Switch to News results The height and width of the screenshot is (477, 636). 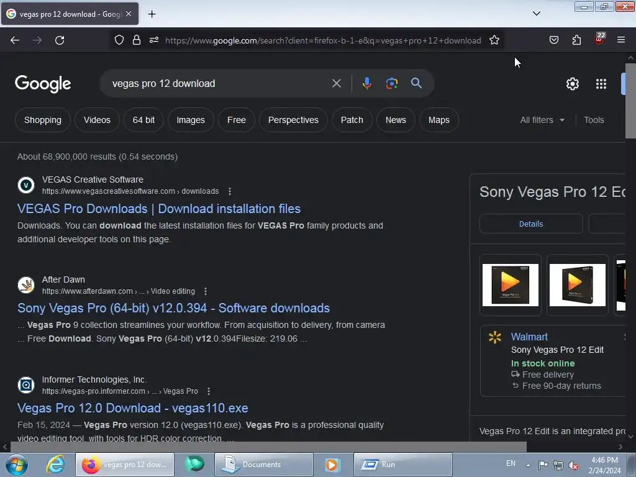pos(396,120)
